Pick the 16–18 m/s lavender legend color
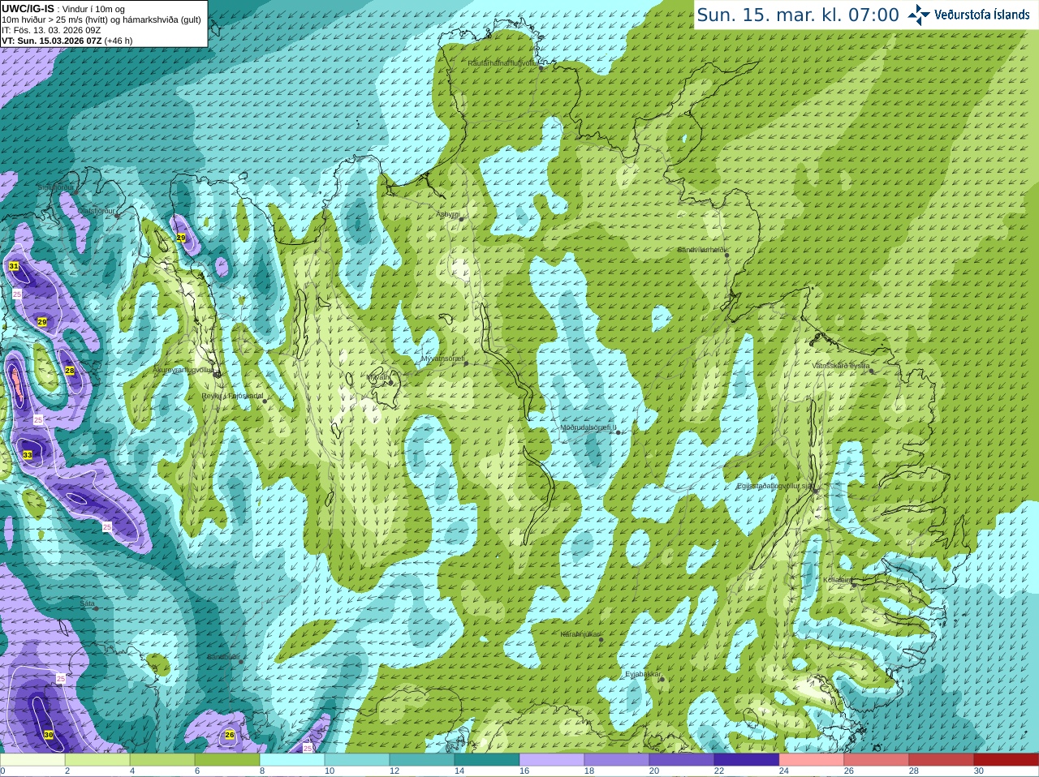The height and width of the screenshot is (777, 1039). click(x=552, y=760)
